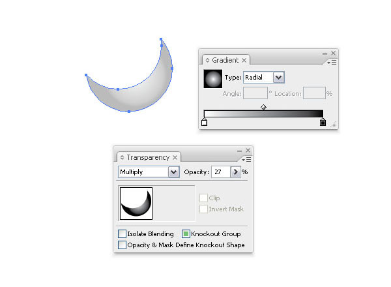Click the gradient fill preview swatch

pyautogui.click(x=212, y=79)
